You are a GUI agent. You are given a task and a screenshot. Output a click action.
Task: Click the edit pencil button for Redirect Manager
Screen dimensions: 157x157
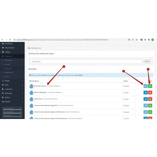[145, 93]
